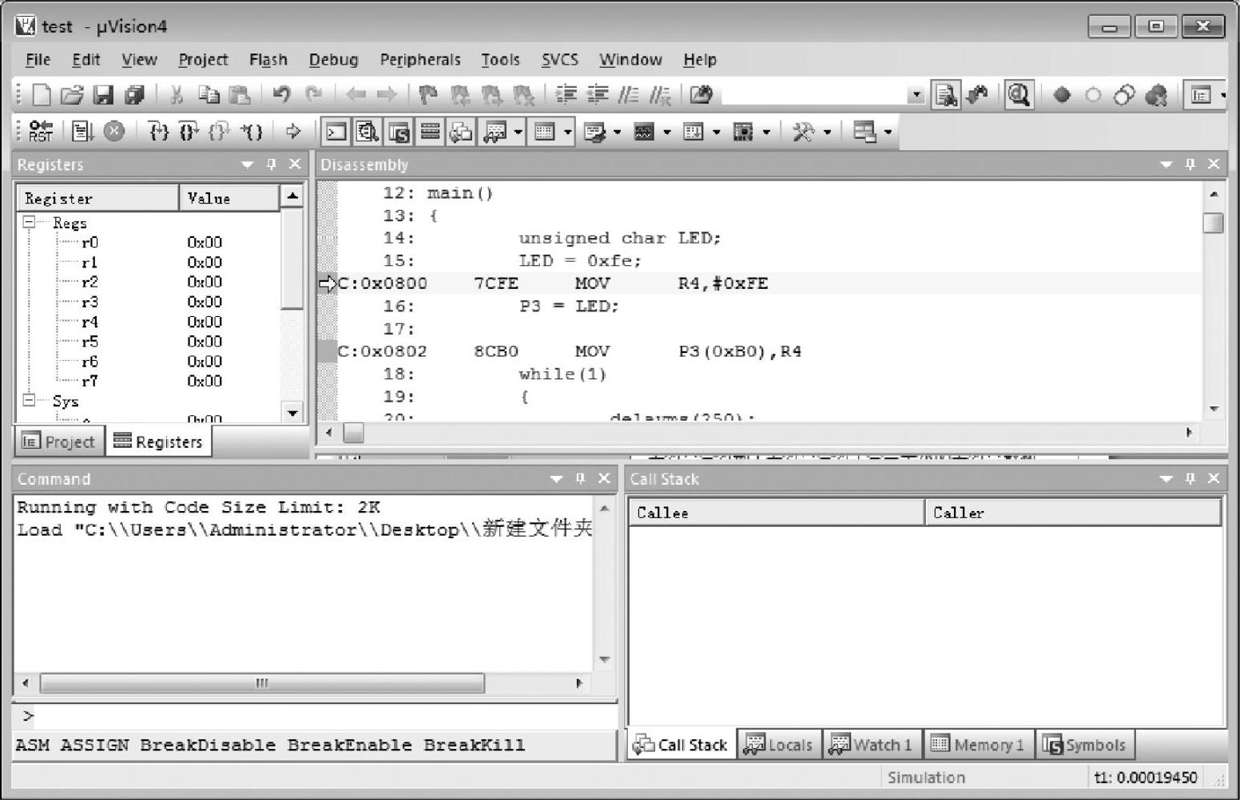Click the Redo toolbar icon

pos(313,95)
